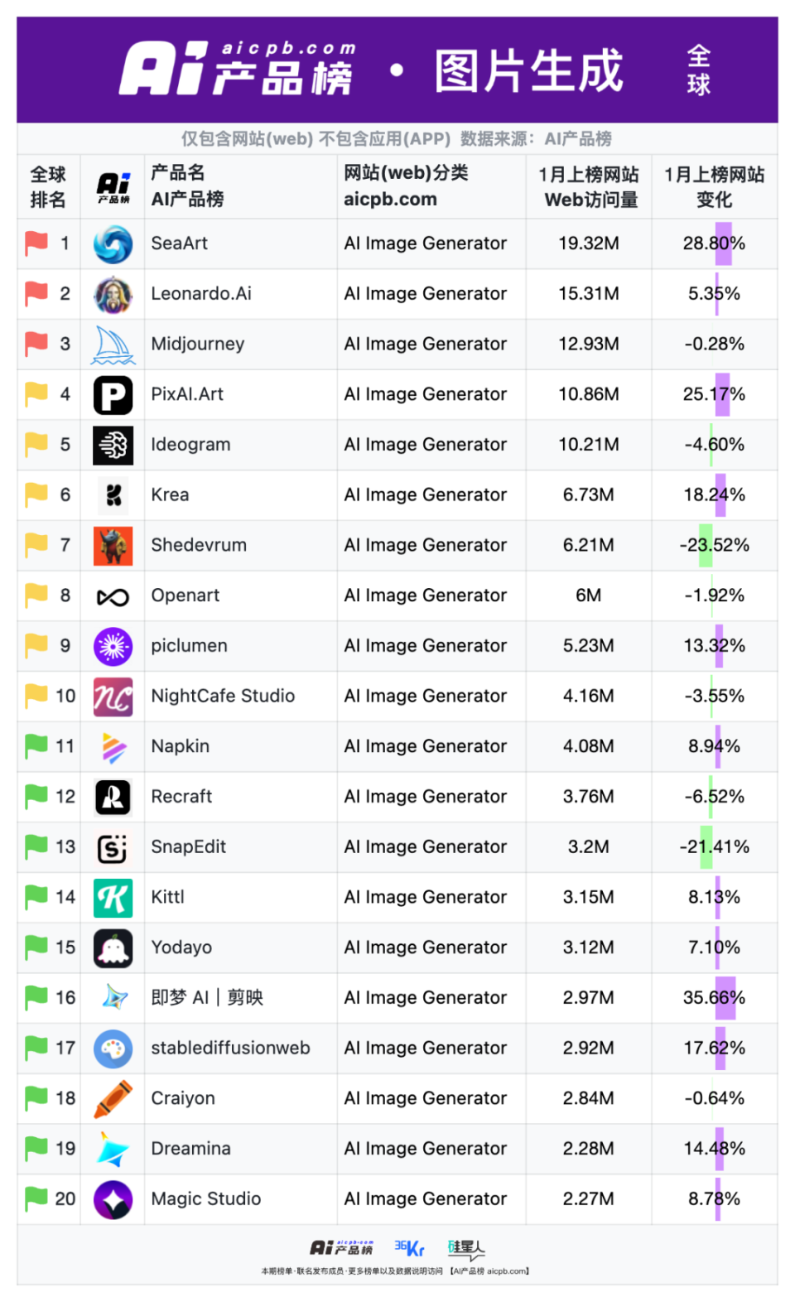The width and height of the screenshot is (795, 1302).
Task: Click the green flag beside rank 14
Action: pos(36,897)
